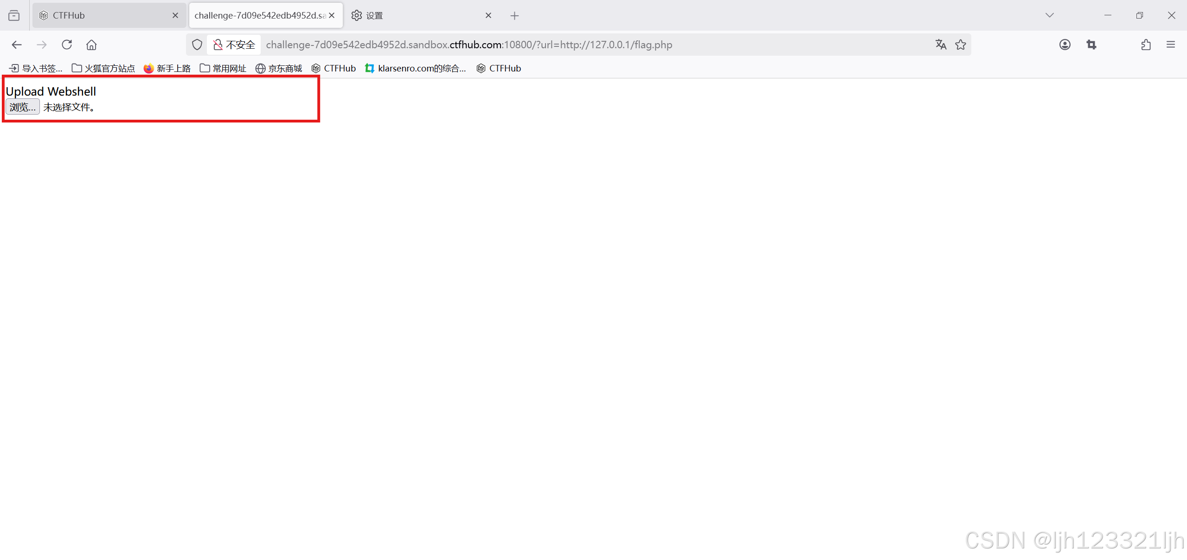1187x560 pixels.
Task: Open the 常用网址 bookmarks folder
Action: [x=223, y=68]
